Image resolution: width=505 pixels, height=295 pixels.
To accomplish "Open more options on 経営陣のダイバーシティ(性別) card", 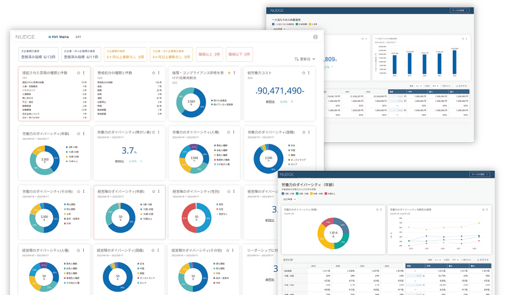I will click(x=234, y=192).
